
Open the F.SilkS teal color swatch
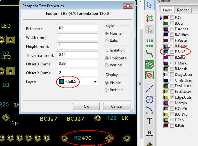point(166,52)
